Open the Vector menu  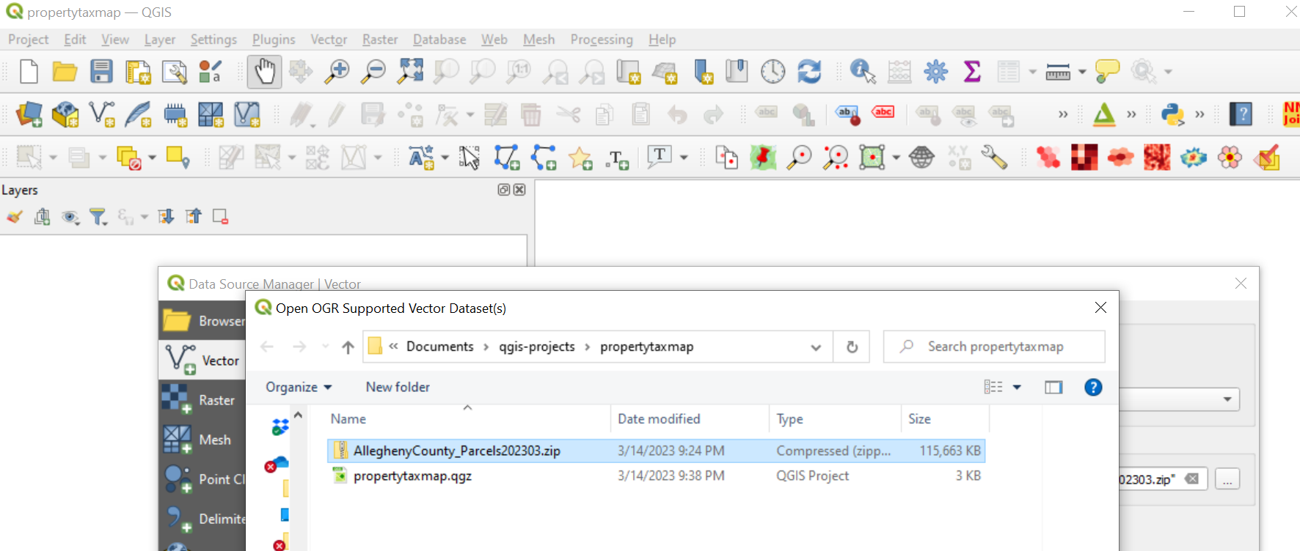coord(328,40)
